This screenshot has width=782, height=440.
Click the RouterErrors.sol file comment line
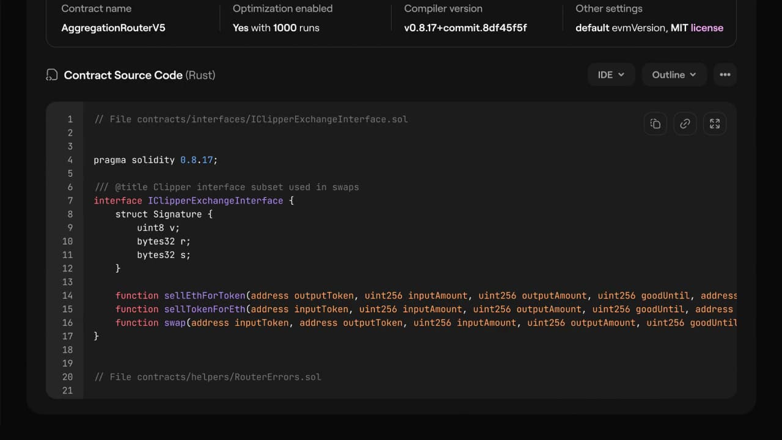208,377
